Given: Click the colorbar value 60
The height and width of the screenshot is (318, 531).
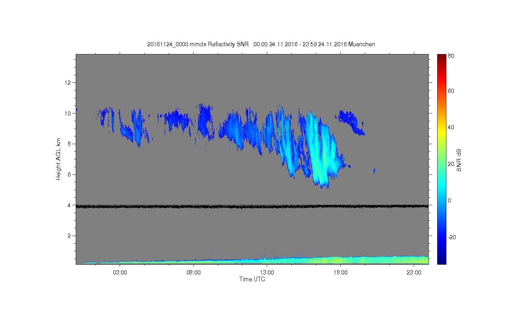Looking at the screenshot, I should tap(451, 91).
